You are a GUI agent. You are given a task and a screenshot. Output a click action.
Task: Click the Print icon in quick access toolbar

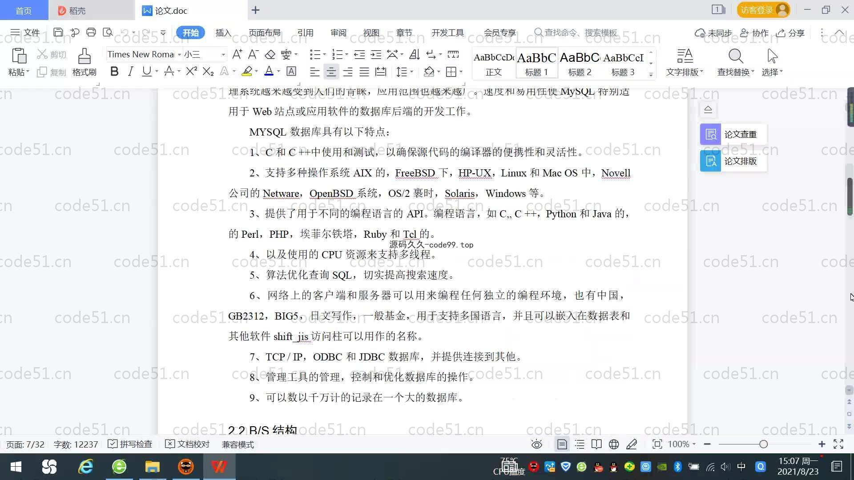(x=91, y=32)
